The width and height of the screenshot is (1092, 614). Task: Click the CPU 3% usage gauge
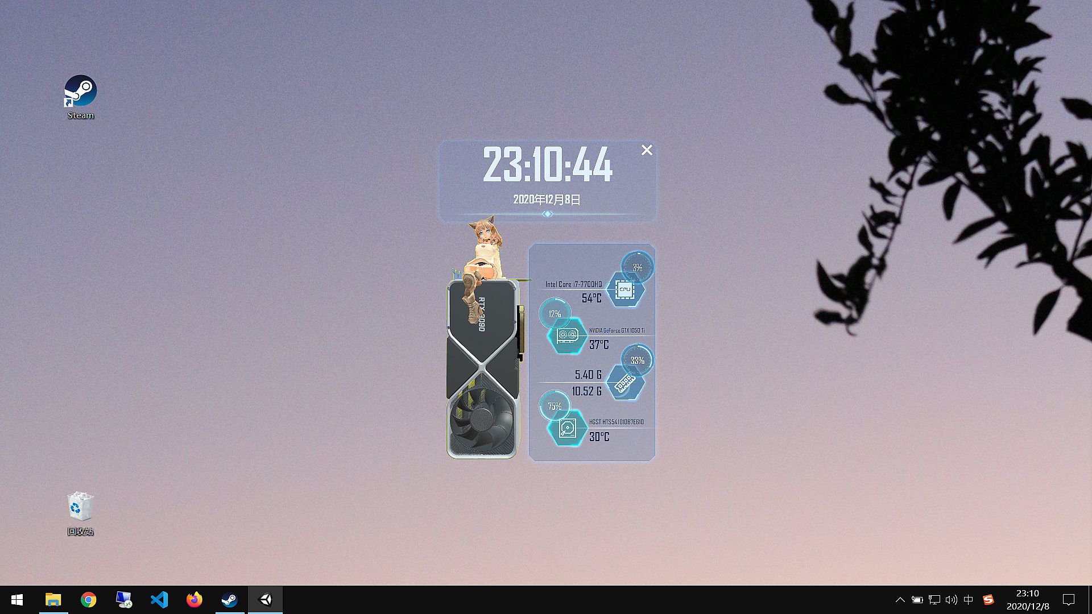[637, 267]
